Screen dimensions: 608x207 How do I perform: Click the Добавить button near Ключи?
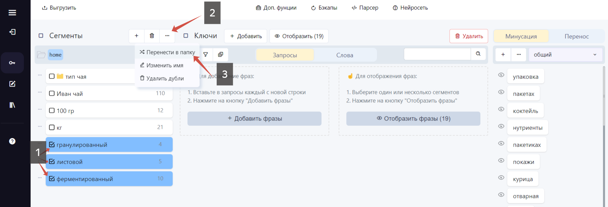246,36
